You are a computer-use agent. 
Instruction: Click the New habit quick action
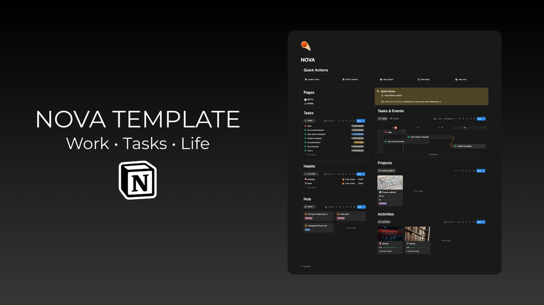(424, 79)
